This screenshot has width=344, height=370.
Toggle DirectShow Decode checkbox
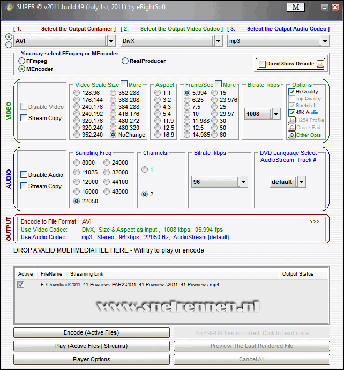pyautogui.click(x=262, y=64)
